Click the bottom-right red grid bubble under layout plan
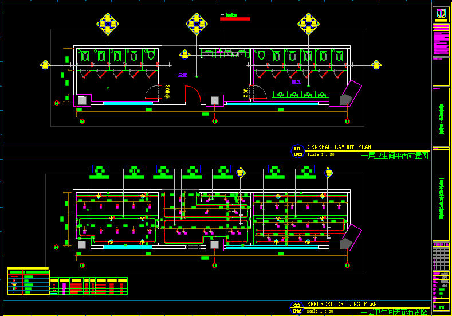This screenshot has height=316, width=452. (347, 122)
